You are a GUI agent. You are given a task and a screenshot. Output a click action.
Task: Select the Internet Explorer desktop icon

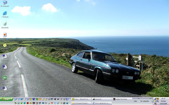(5, 13)
